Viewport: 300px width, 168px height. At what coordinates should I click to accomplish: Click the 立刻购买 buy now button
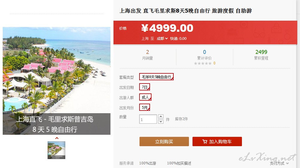[164, 142]
